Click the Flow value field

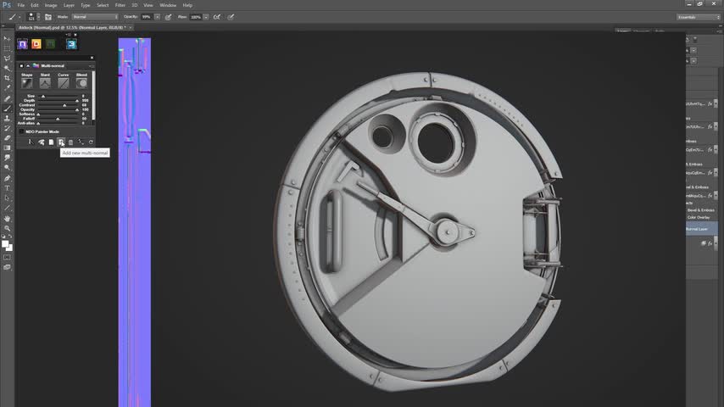pyautogui.click(x=196, y=17)
